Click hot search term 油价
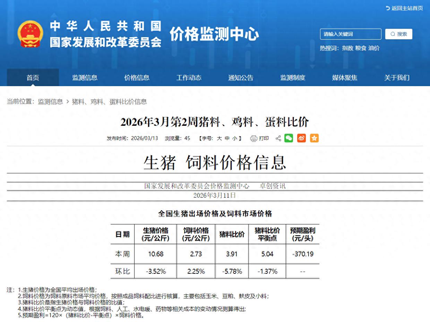The image size is (430, 322). tap(374, 48)
